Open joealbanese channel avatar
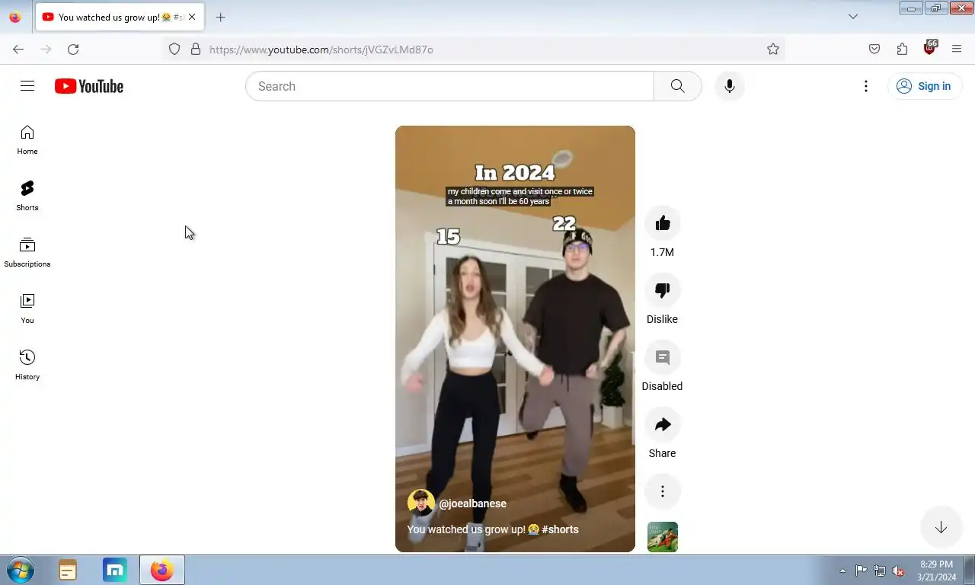Screen dimensions: 975x585 coord(421,503)
